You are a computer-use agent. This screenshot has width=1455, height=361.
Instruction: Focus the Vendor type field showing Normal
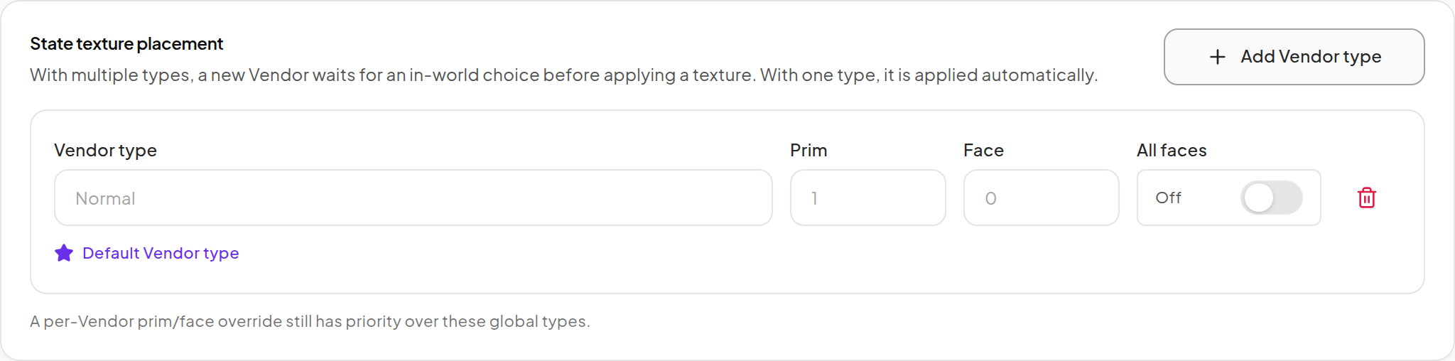tap(413, 198)
